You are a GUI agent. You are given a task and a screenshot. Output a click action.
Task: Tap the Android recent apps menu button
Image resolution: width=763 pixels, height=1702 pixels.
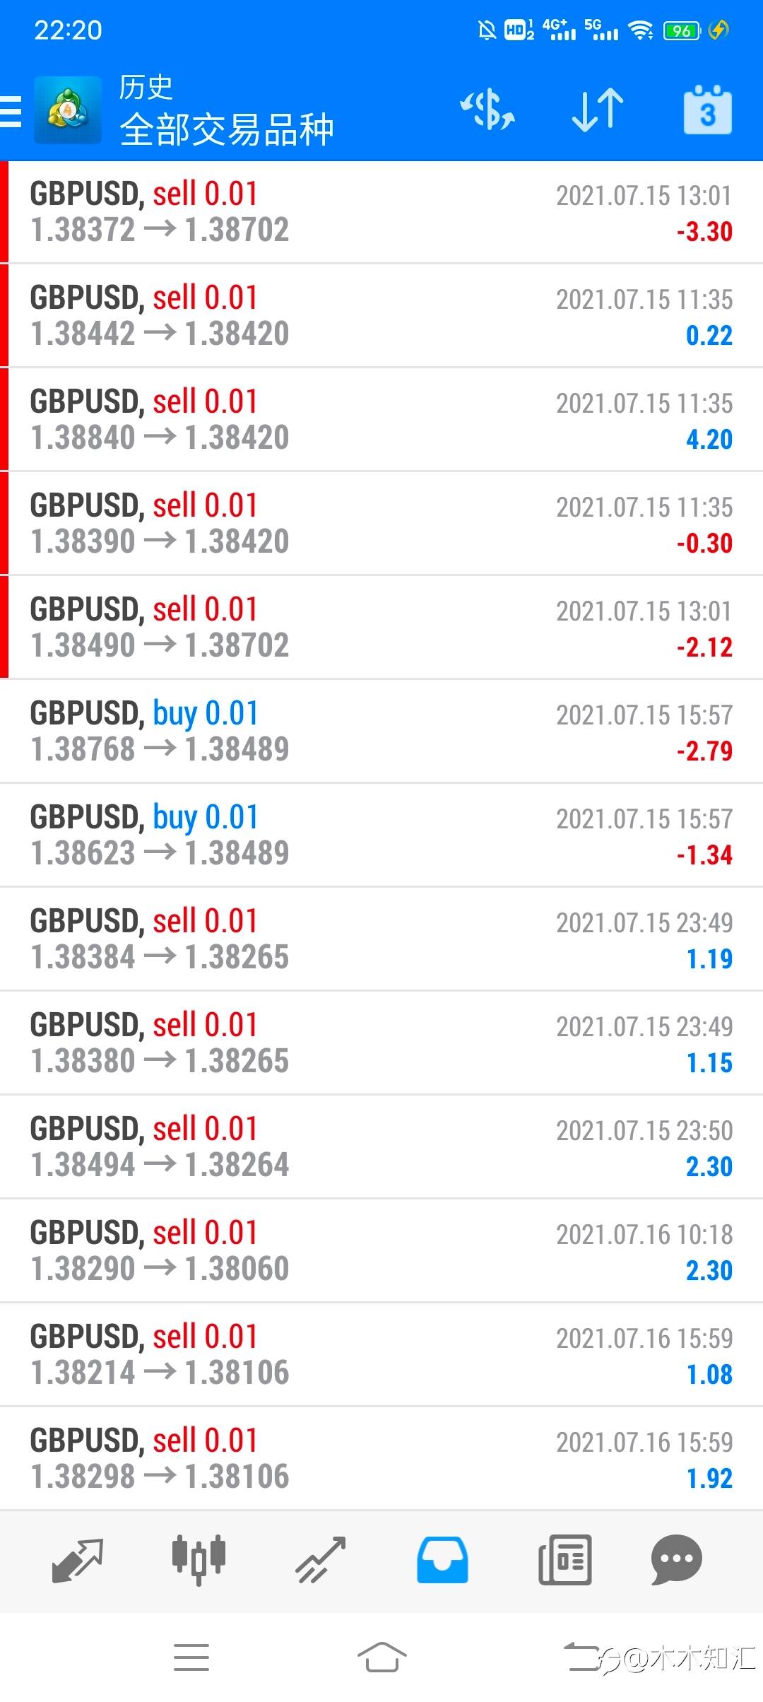191,1657
